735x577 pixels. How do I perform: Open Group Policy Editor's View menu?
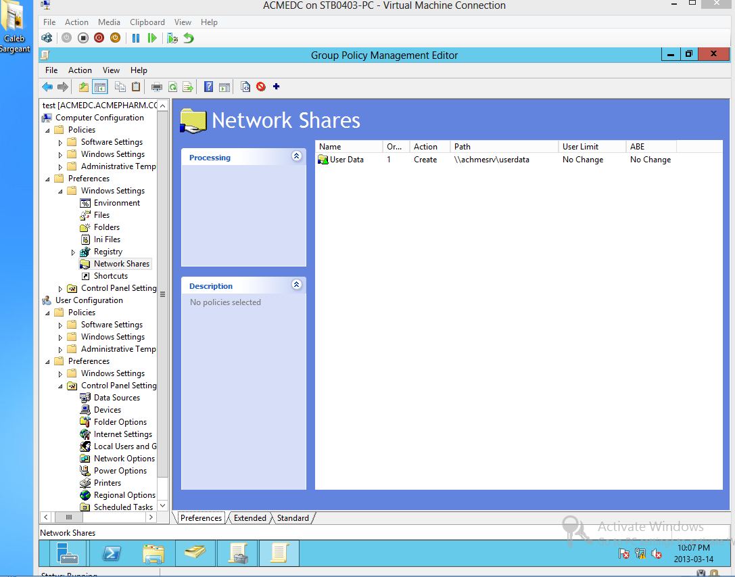[111, 70]
